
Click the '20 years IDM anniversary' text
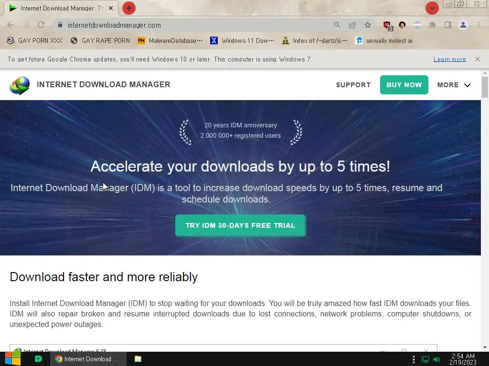(241, 125)
